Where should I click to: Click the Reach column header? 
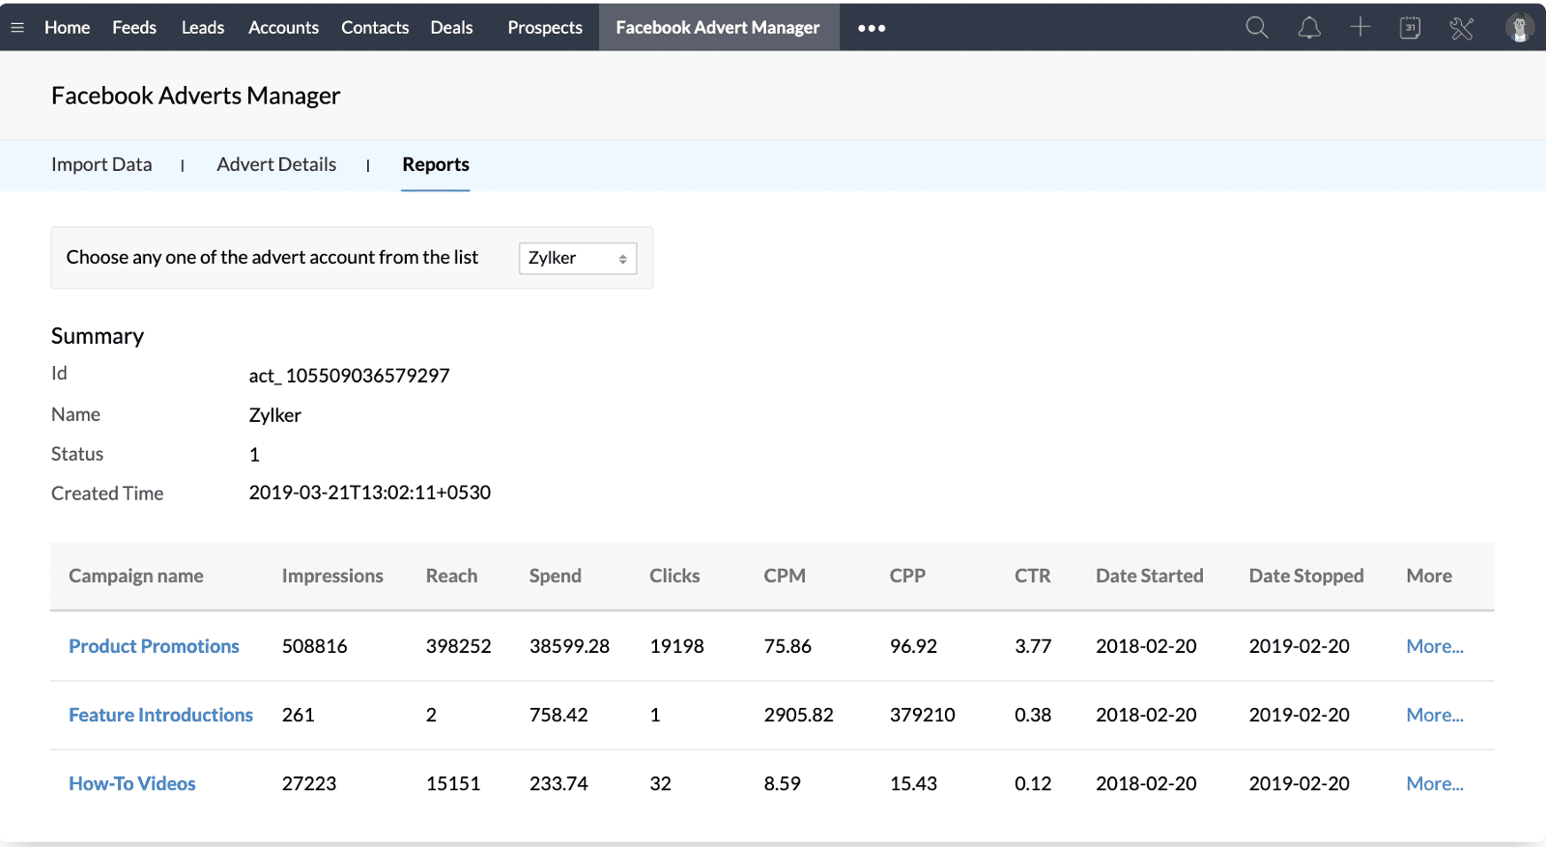451,576
